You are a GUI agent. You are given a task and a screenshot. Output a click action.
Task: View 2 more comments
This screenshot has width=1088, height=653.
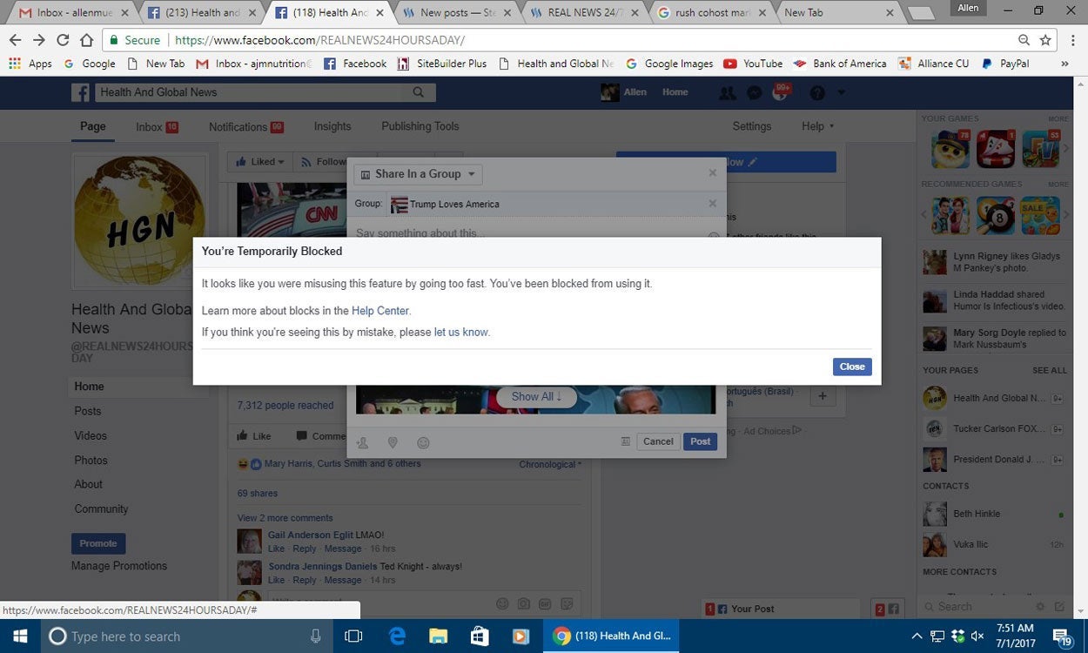coord(285,518)
